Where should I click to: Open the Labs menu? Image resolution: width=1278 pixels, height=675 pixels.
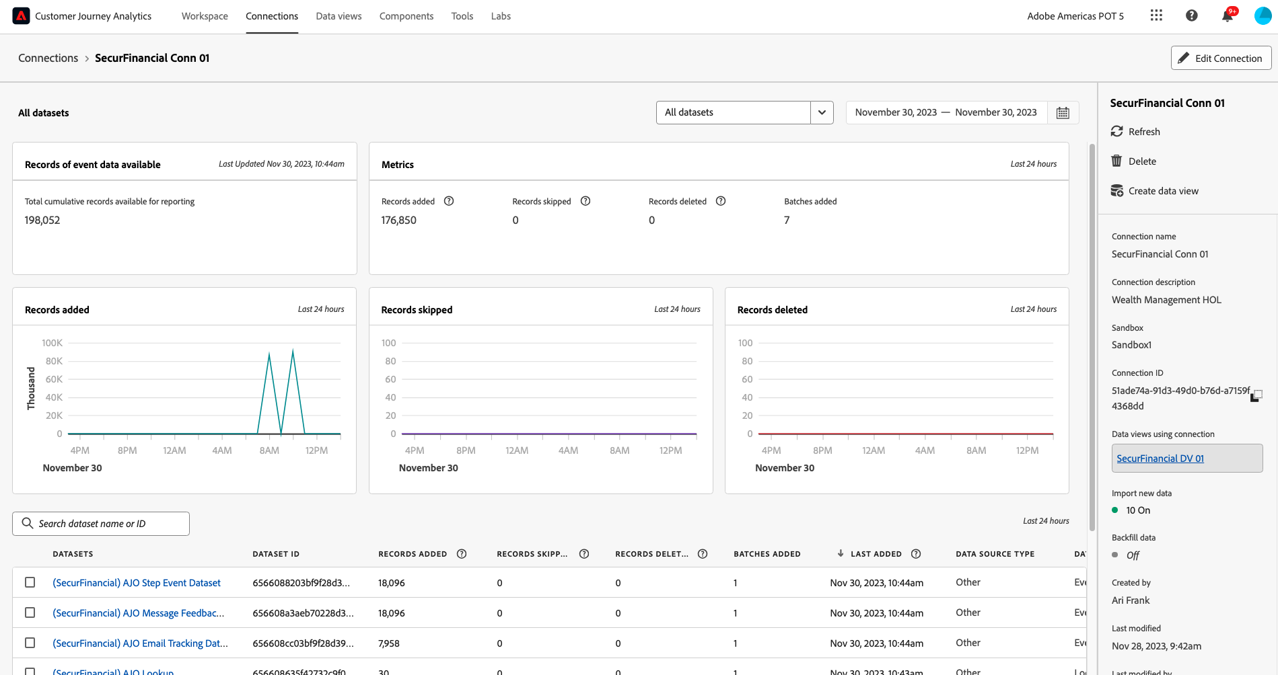(x=501, y=16)
